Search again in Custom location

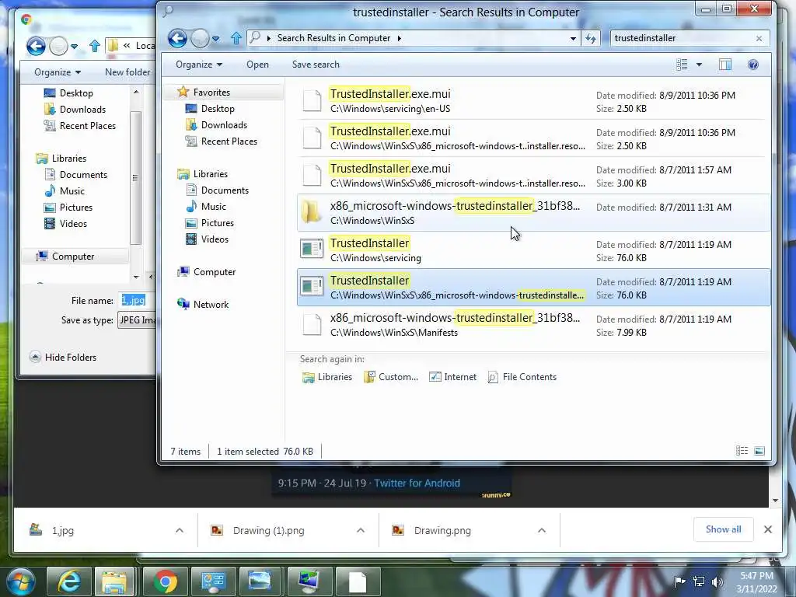(391, 377)
